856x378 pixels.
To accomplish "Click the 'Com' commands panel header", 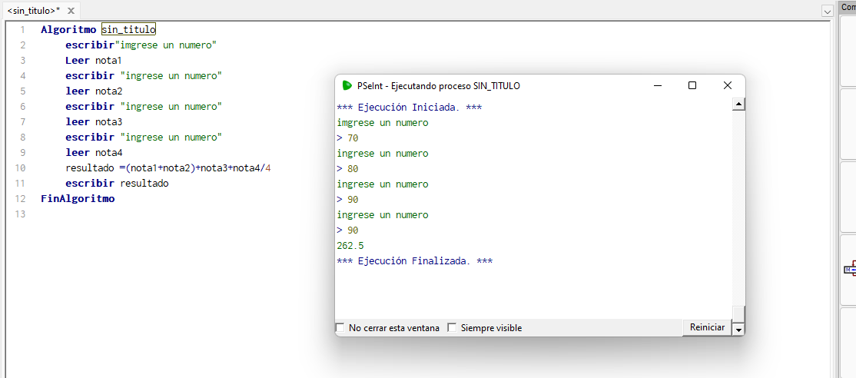I will [848, 6].
